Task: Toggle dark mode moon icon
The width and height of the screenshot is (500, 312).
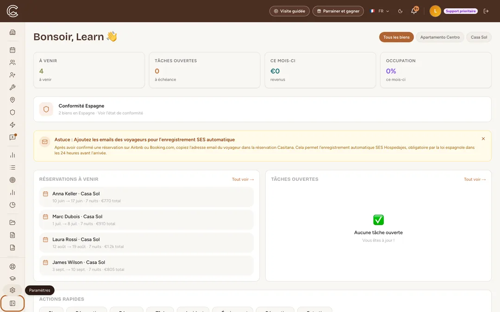Action: tap(400, 11)
